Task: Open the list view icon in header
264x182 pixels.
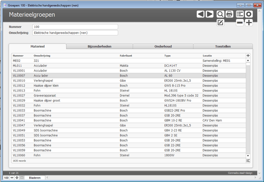Action: pos(240,14)
